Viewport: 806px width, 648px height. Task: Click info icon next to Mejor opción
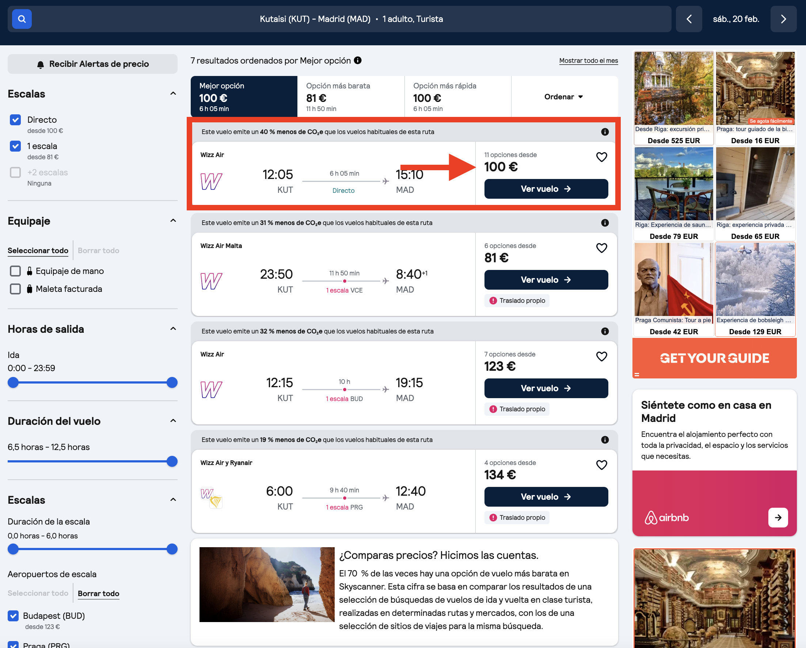tap(358, 60)
